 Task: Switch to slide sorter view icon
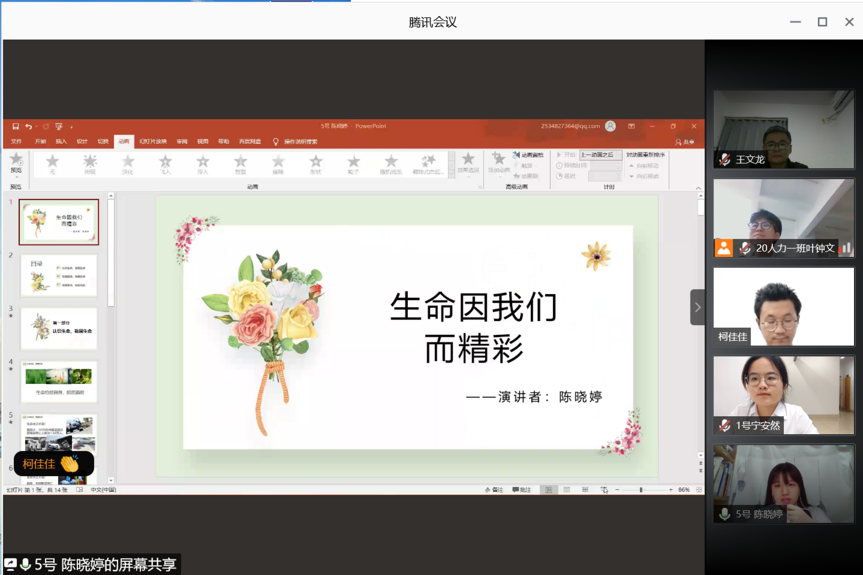pos(566,490)
